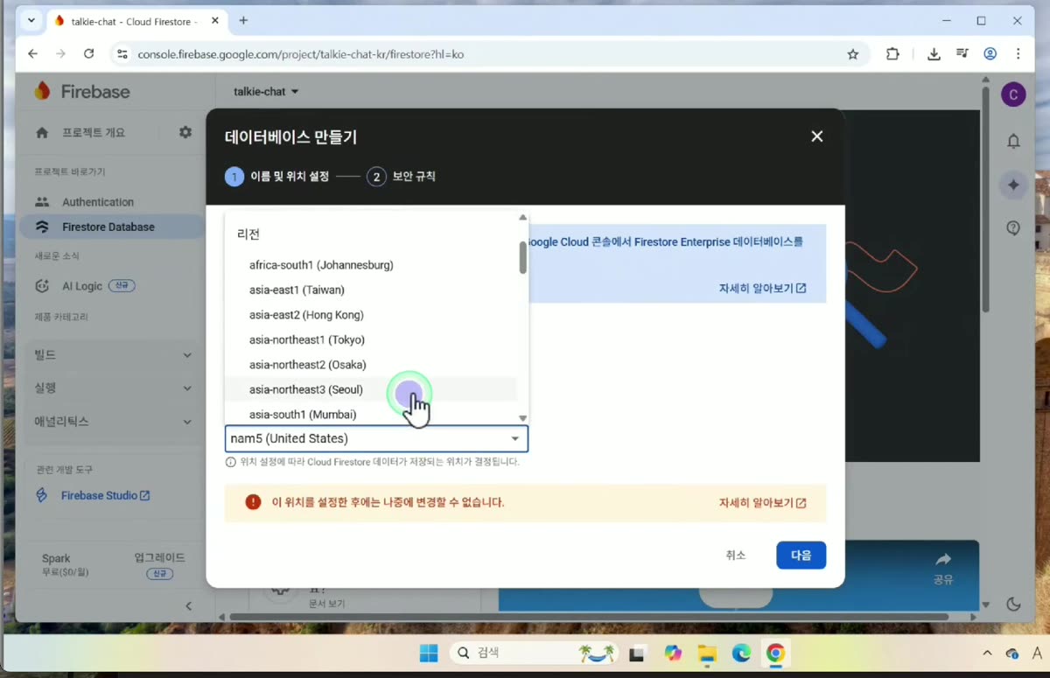1050x678 pixels.
Task: Click the 취소 button
Action: 736,556
